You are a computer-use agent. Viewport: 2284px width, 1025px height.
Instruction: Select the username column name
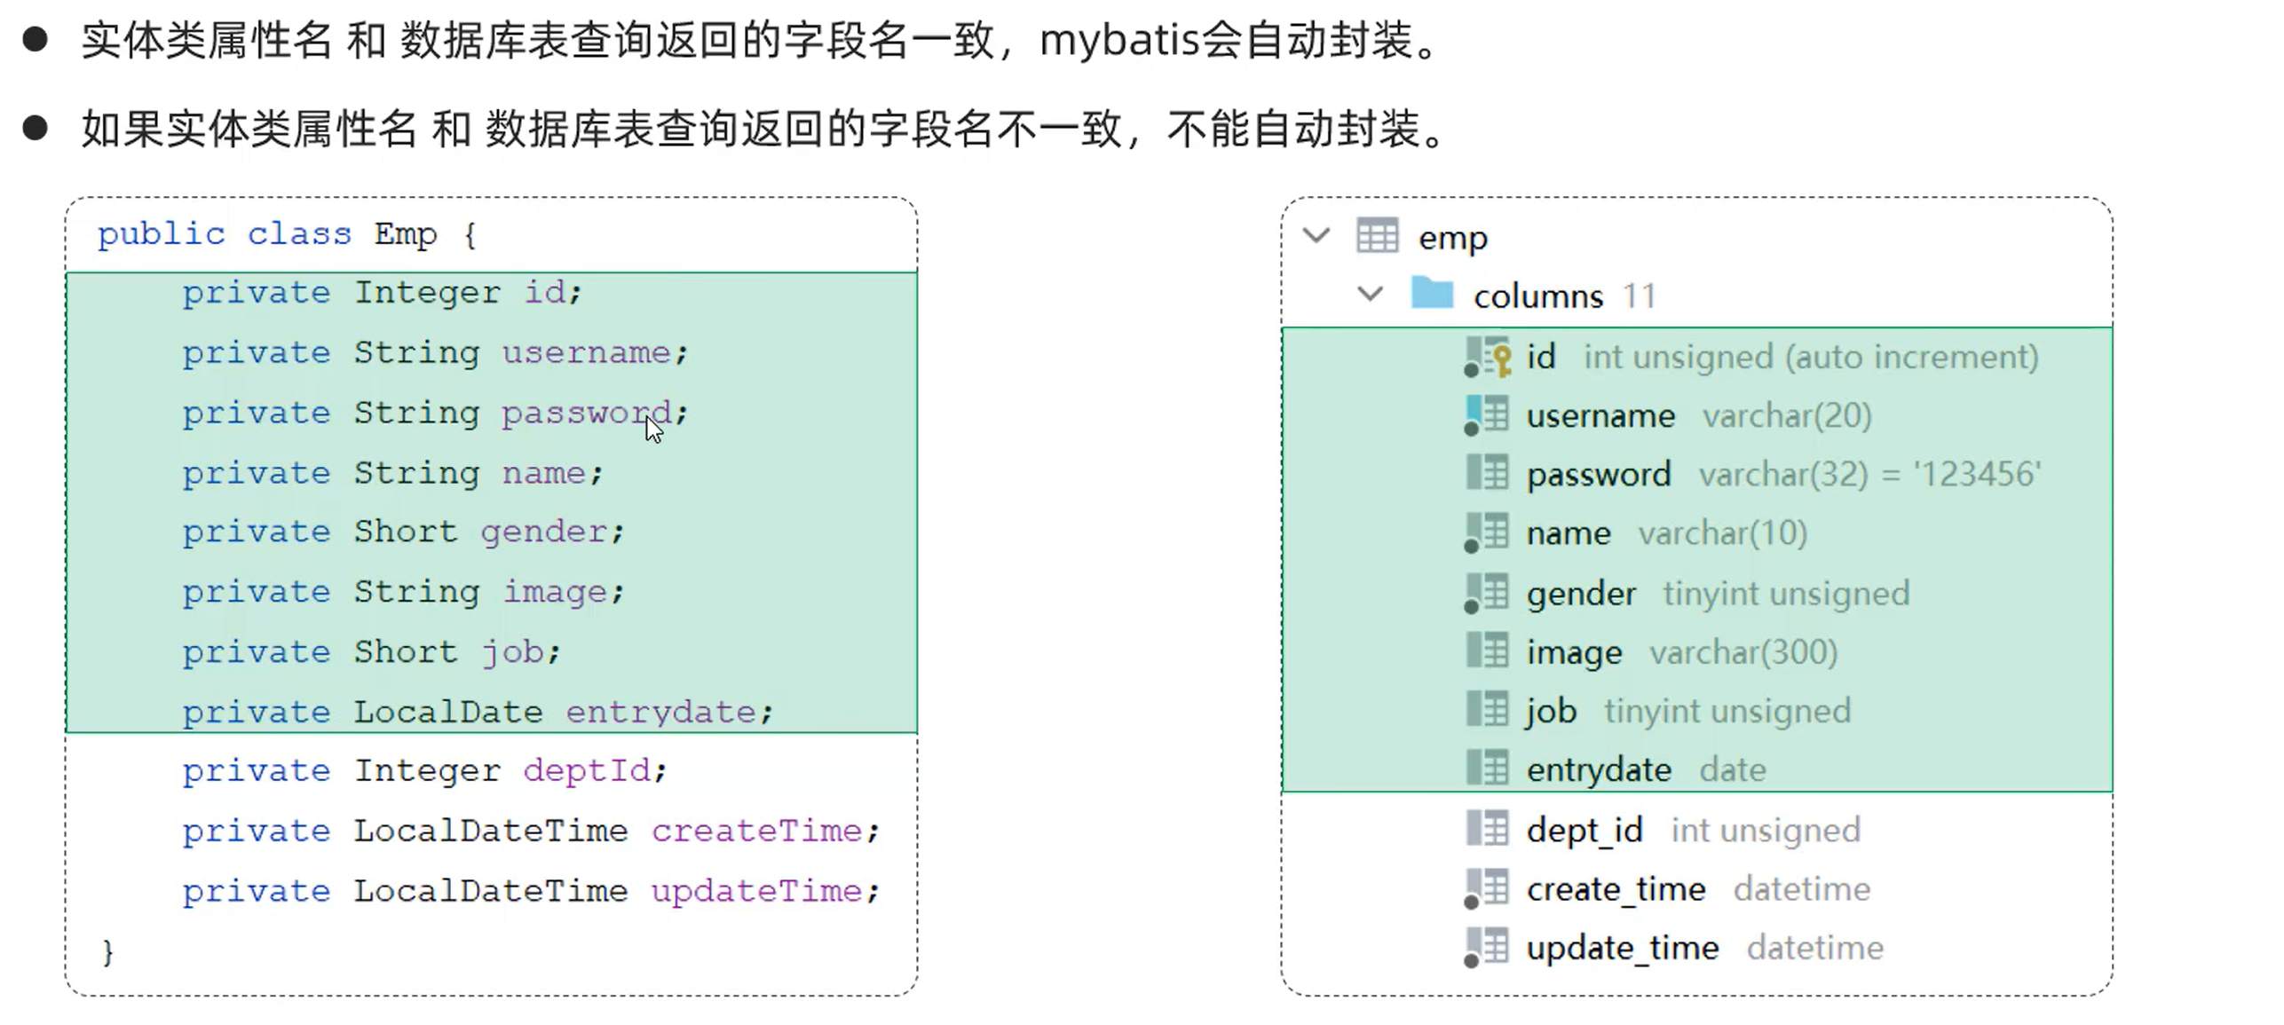pos(1600,415)
